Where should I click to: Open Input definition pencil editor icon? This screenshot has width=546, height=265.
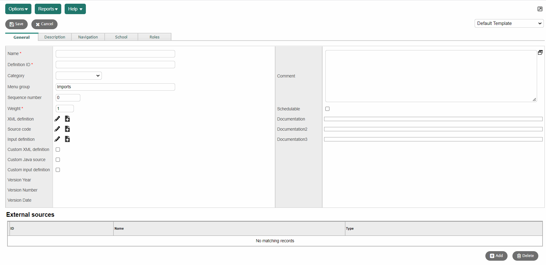[57, 139]
